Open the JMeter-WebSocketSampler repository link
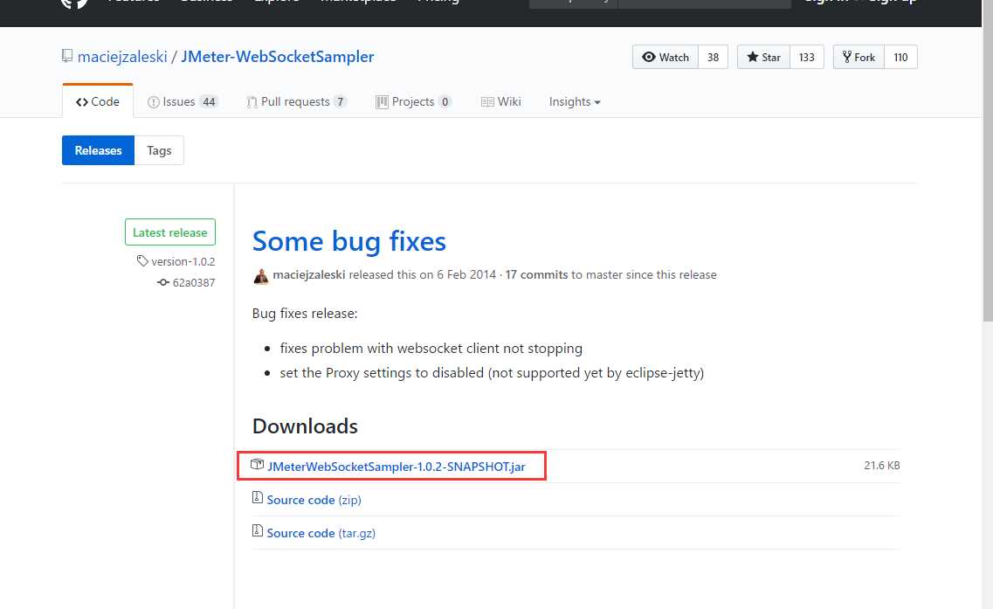993x609 pixels. [x=278, y=57]
